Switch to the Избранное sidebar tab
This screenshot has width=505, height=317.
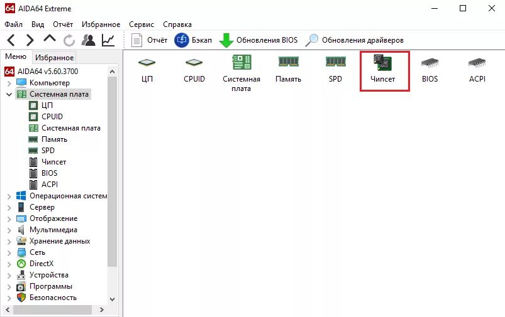point(55,58)
